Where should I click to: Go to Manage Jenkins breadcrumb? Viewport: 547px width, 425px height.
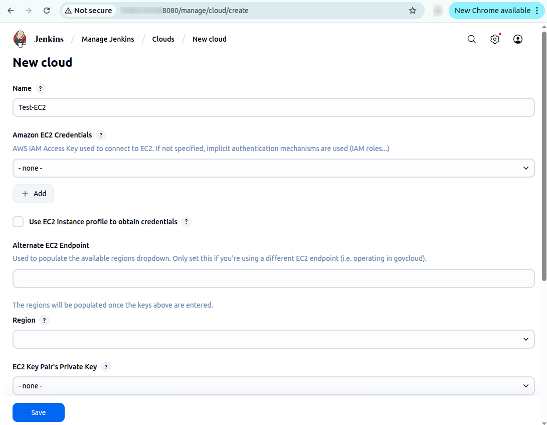[108, 39]
